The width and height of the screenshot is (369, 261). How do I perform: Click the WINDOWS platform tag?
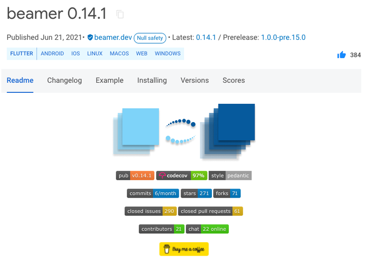point(168,54)
